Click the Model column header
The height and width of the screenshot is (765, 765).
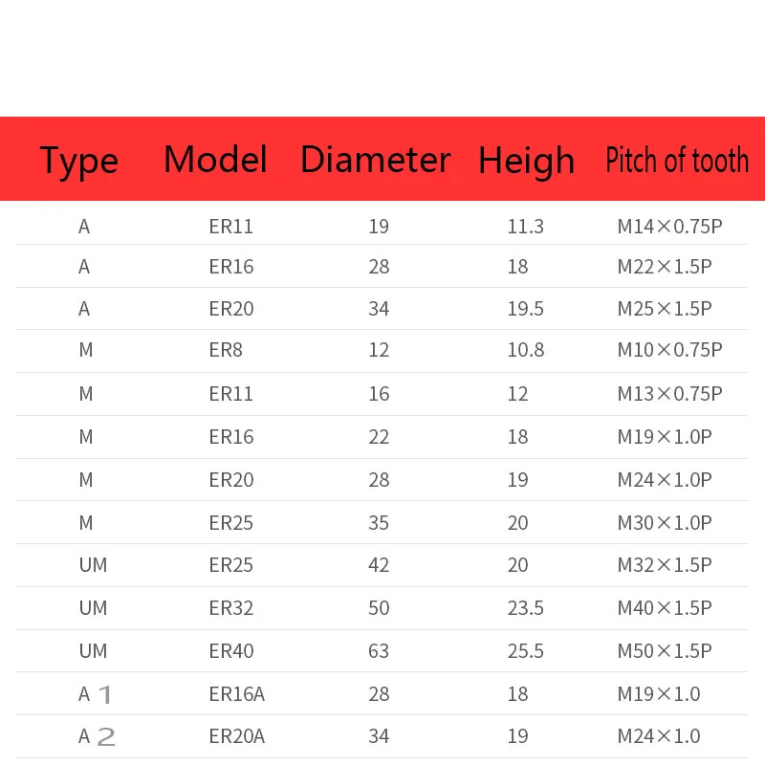(216, 160)
